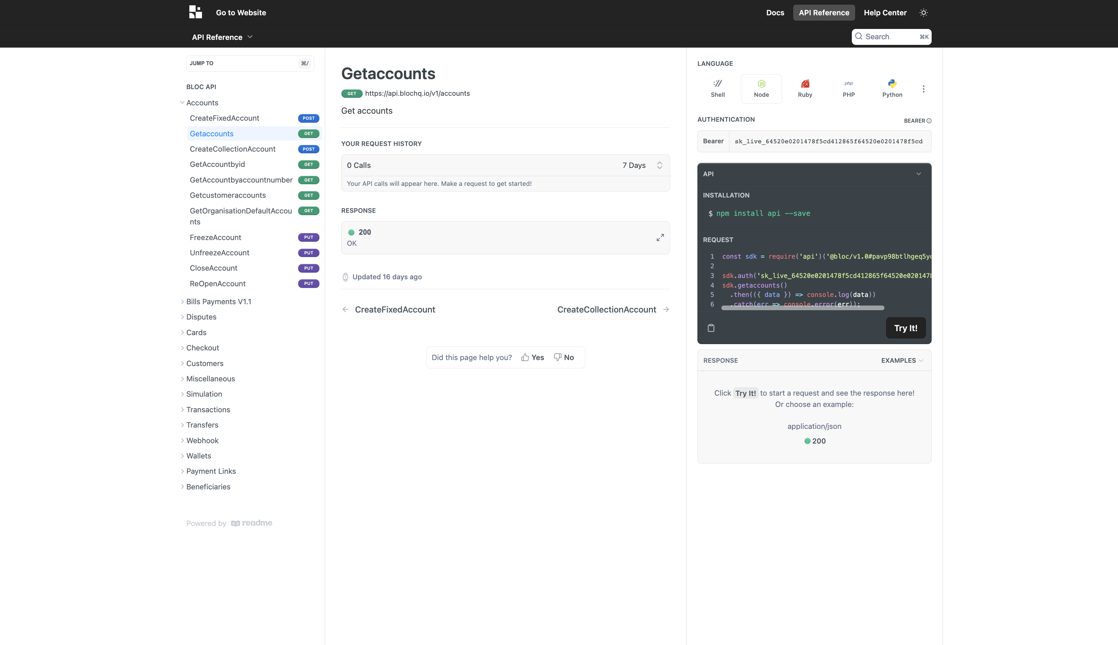The height and width of the screenshot is (645, 1118).
Task: Open the API Reference version dropdown
Action: tap(222, 37)
